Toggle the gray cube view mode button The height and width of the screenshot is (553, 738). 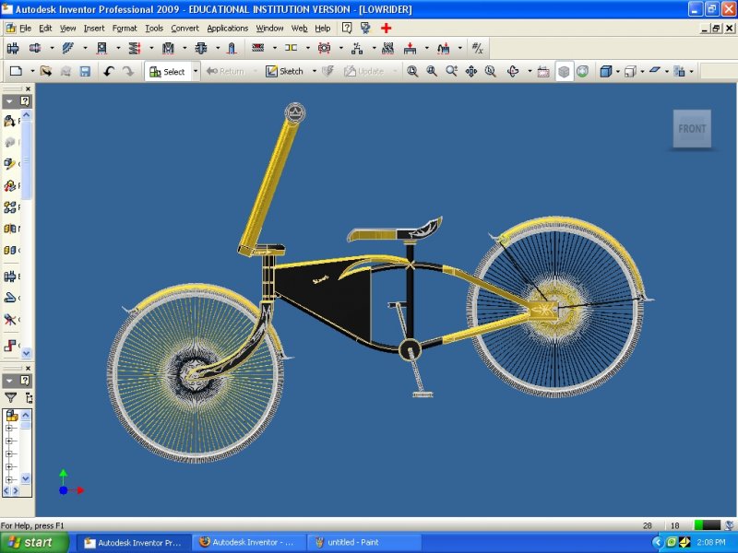click(x=565, y=71)
